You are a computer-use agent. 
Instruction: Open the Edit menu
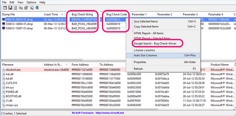(x=12, y=3)
